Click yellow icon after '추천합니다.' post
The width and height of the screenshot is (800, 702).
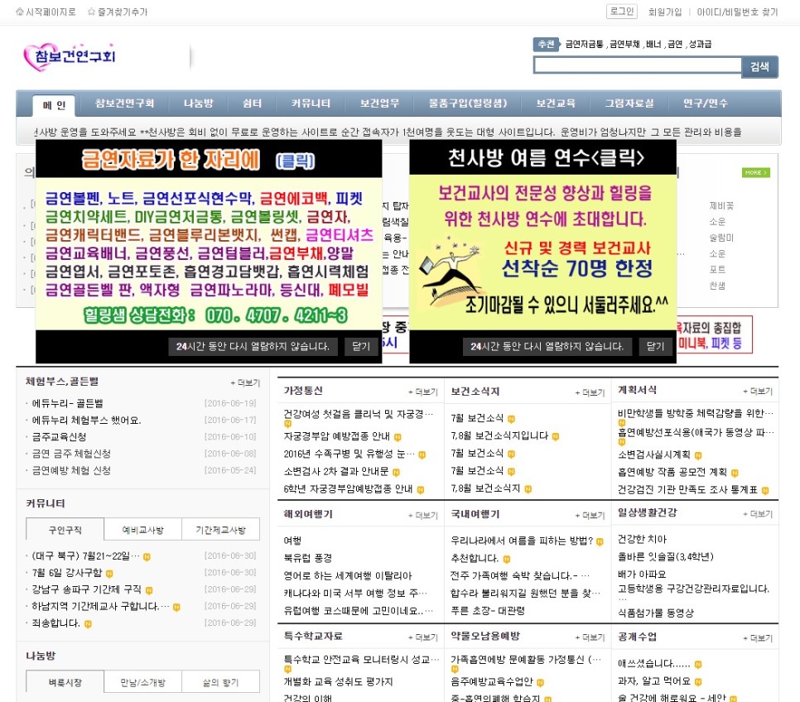(x=506, y=559)
